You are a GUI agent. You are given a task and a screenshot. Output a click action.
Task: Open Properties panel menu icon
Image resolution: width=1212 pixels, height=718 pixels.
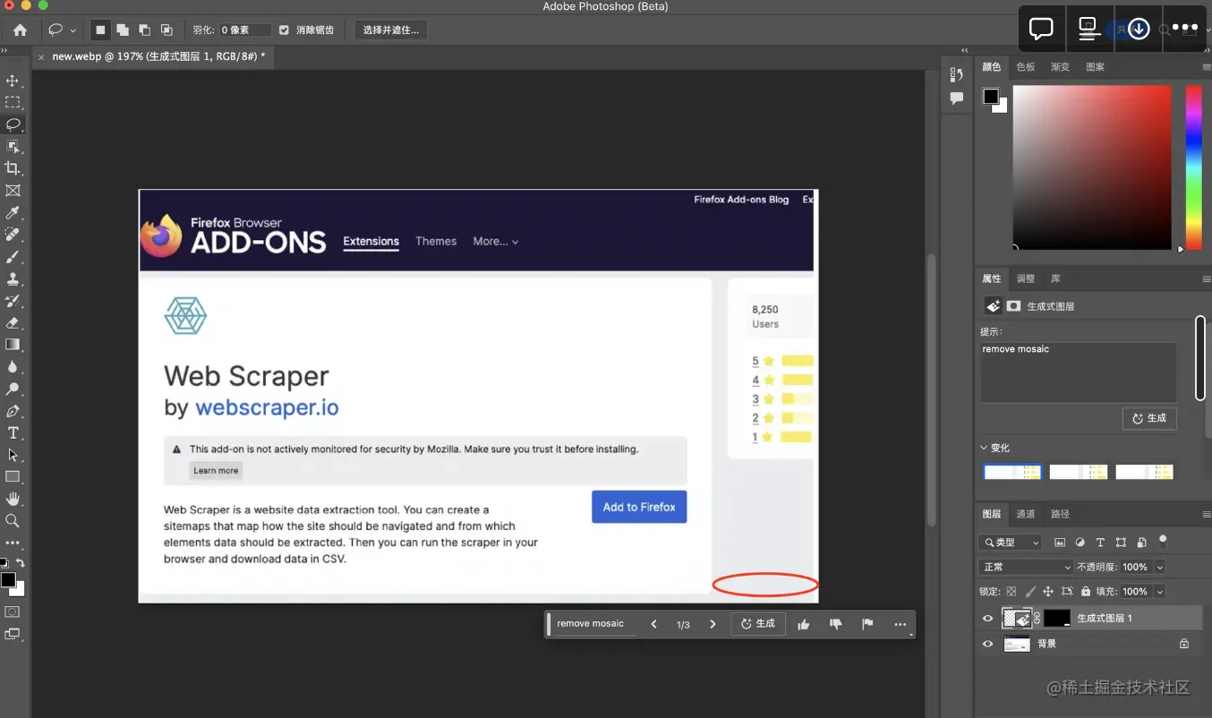coord(1207,278)
